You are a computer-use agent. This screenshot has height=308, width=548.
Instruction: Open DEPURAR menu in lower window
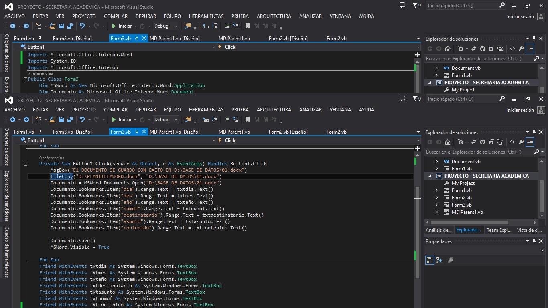pyautogui.click(x=146, y=110)
